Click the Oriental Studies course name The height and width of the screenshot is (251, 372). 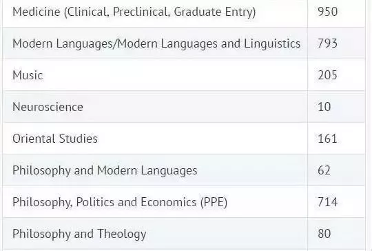(x=55, y=139)
